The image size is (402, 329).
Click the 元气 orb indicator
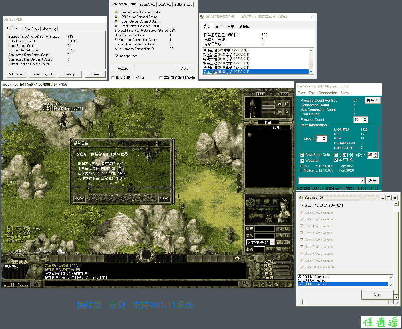(262, 262)
